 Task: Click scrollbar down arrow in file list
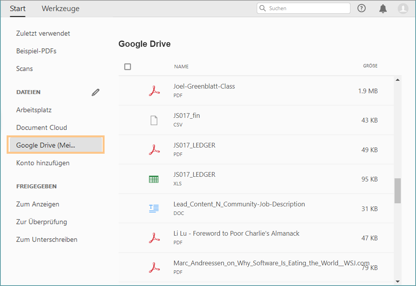[x=397, y=281]
